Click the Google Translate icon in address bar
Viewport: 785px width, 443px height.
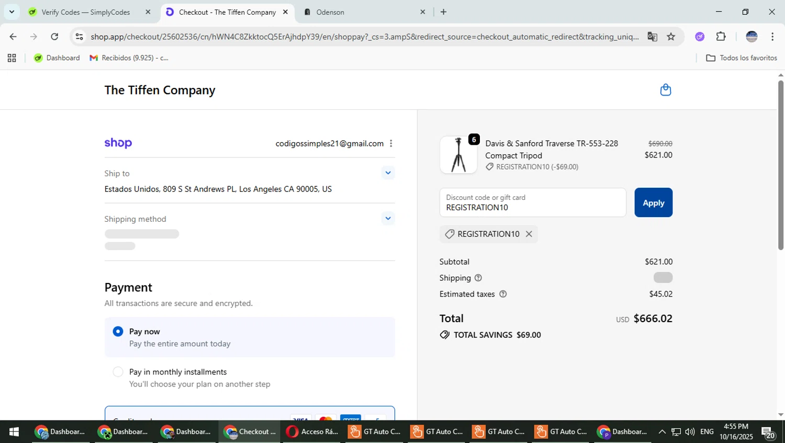pos(652,37)
